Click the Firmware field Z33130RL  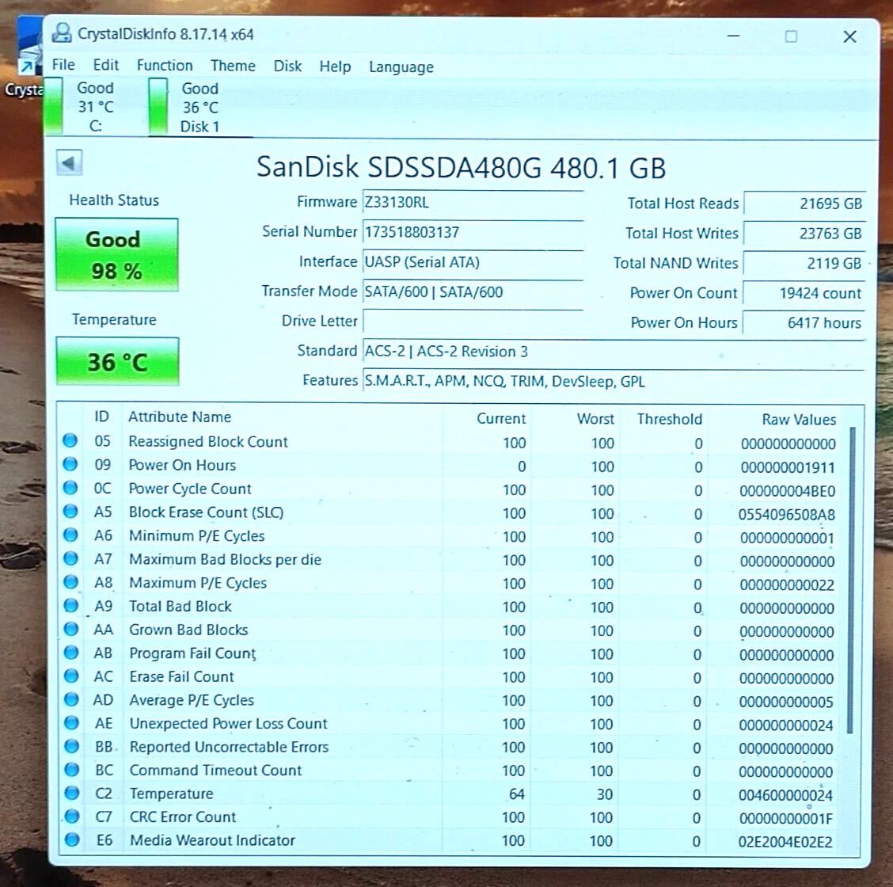[473, 203]
